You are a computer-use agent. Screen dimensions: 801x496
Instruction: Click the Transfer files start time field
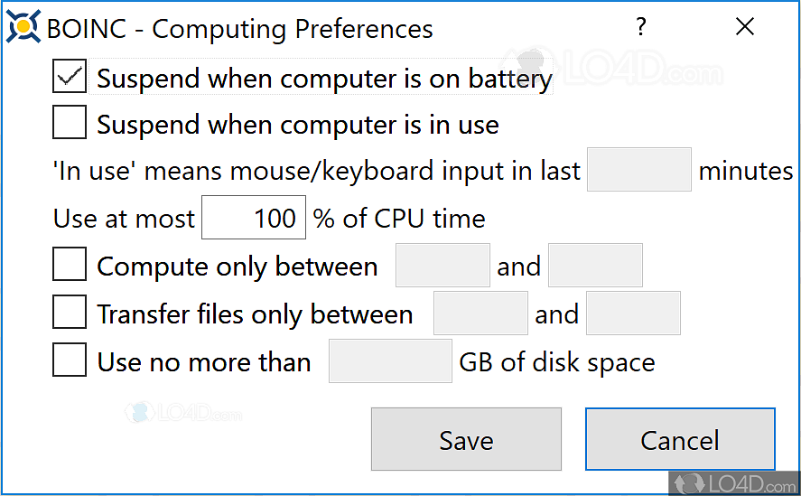click(480, 314)
